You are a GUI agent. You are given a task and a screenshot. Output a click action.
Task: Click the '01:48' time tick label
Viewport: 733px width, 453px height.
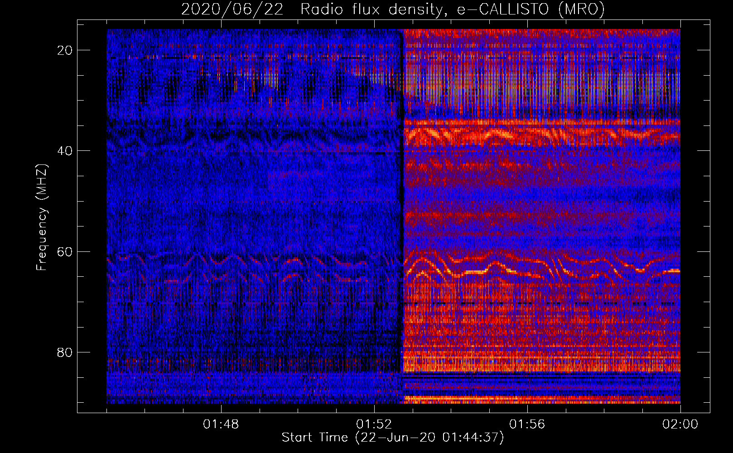(x=221, y=424)
